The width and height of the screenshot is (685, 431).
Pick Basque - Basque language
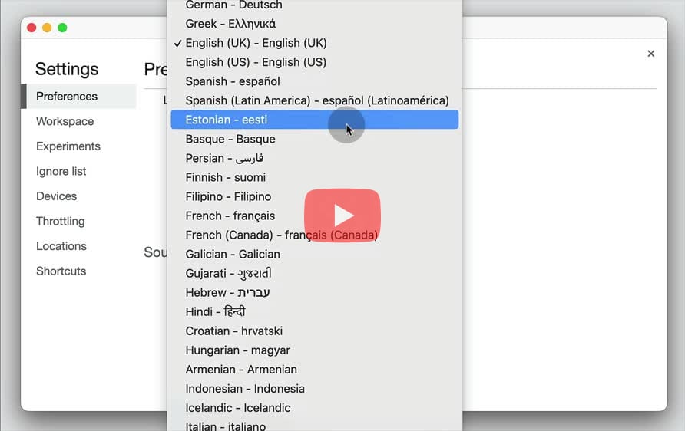click(315, 139)
